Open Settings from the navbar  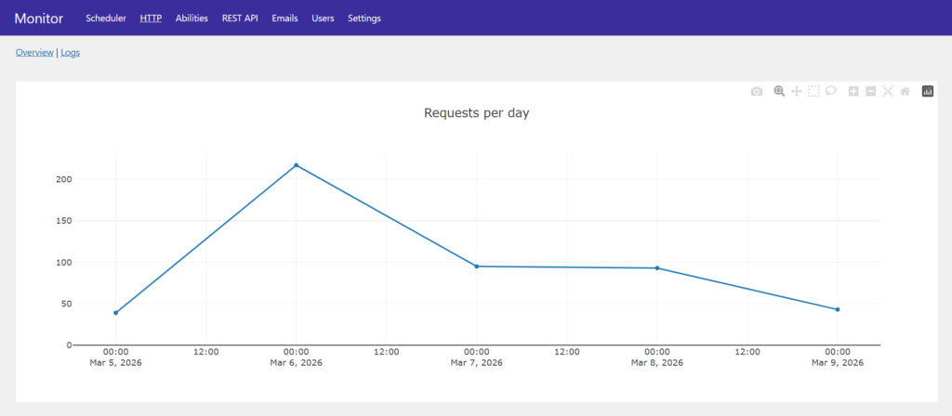tap(364, 18)
